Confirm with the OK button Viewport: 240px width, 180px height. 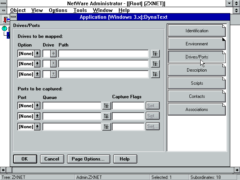coord(25,159)
